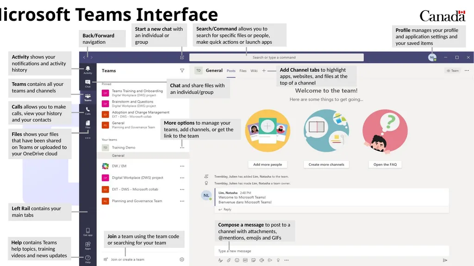Viewport: 474px width, 266px height.
Task: Switch to the Files tab
Action: click(243, 71)
